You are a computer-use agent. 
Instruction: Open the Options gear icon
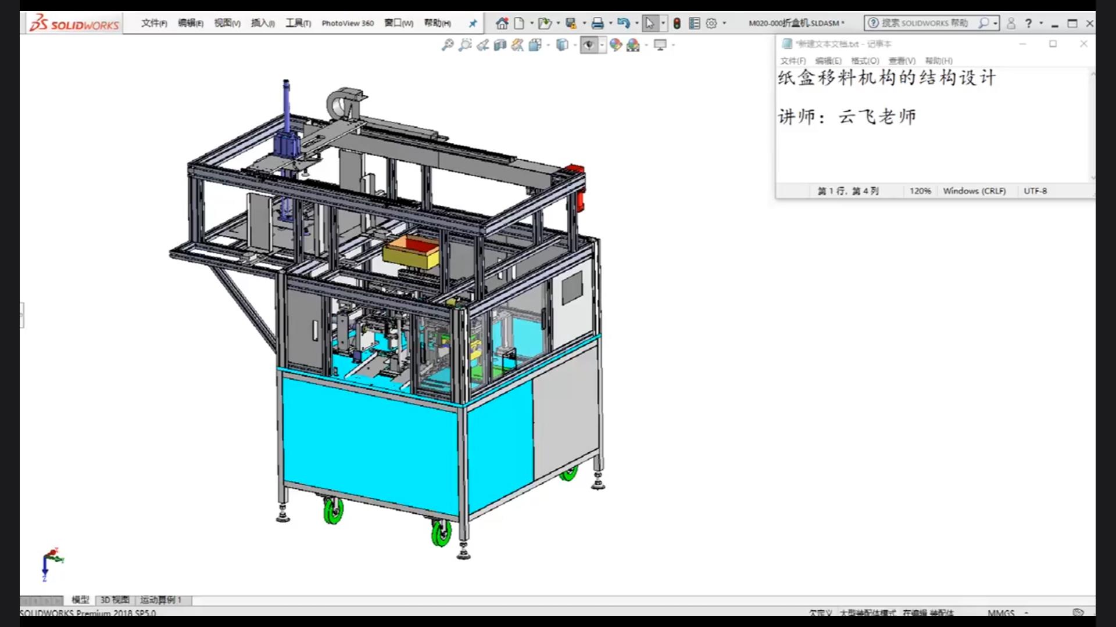(x=711, y=23)
